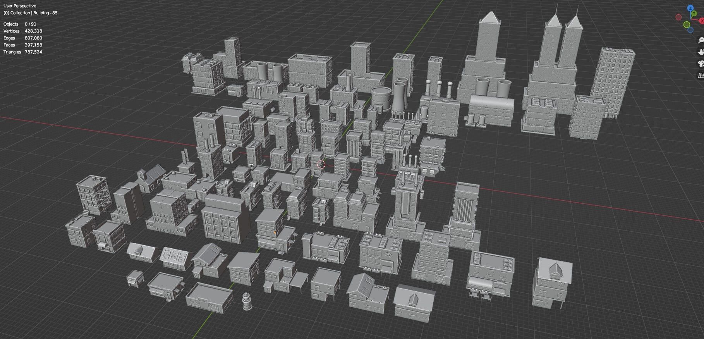The image size is (704, 339).
Task: Click the blue Z axis gizmo handle
Action: [690, 8]
